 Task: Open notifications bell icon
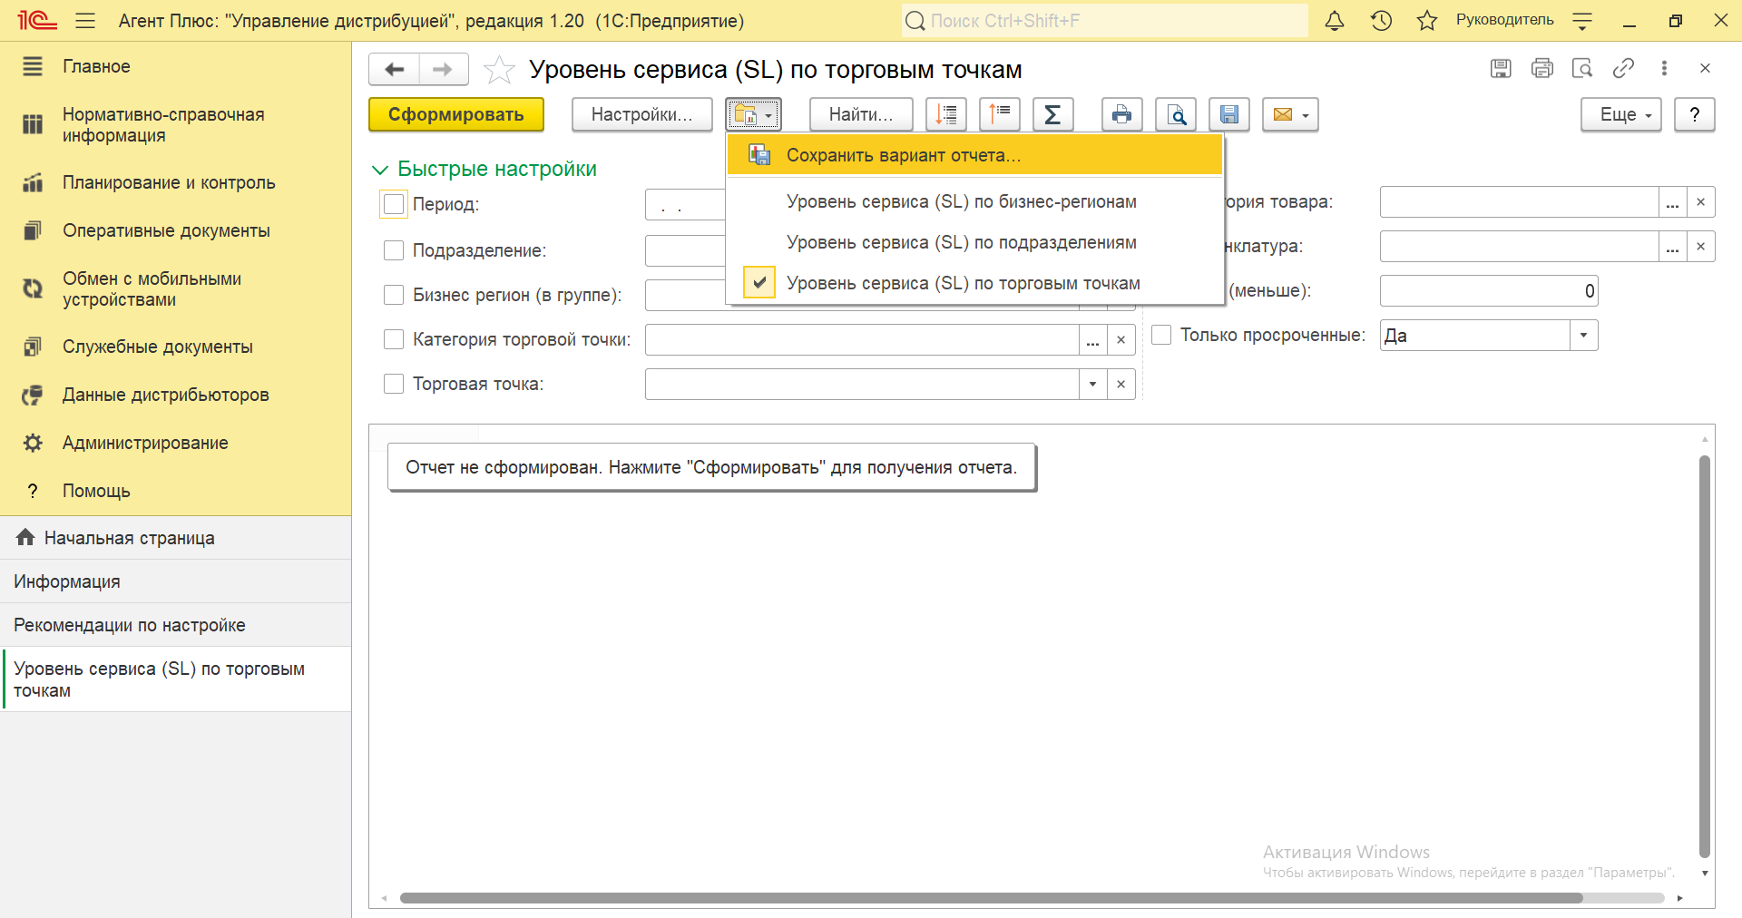coord(1335,20)
